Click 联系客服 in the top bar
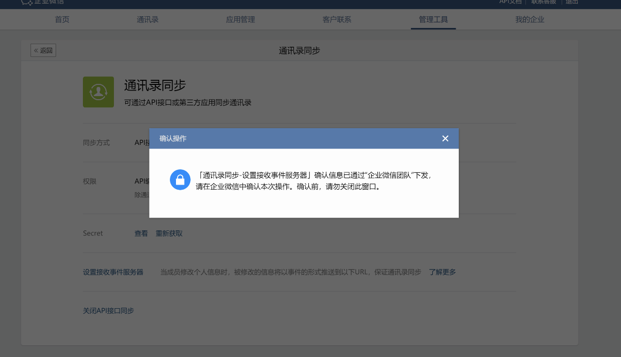This screenshot has width=621, height=357. [544, 2]
